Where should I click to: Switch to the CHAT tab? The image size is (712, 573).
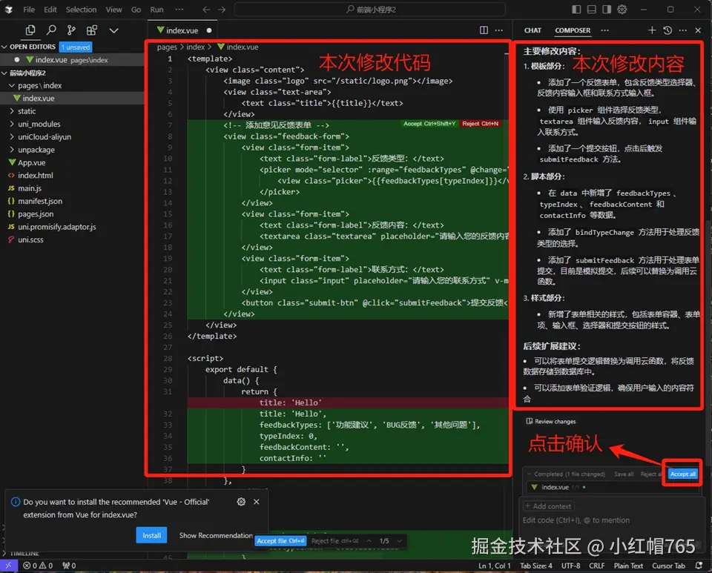point(533,30)
